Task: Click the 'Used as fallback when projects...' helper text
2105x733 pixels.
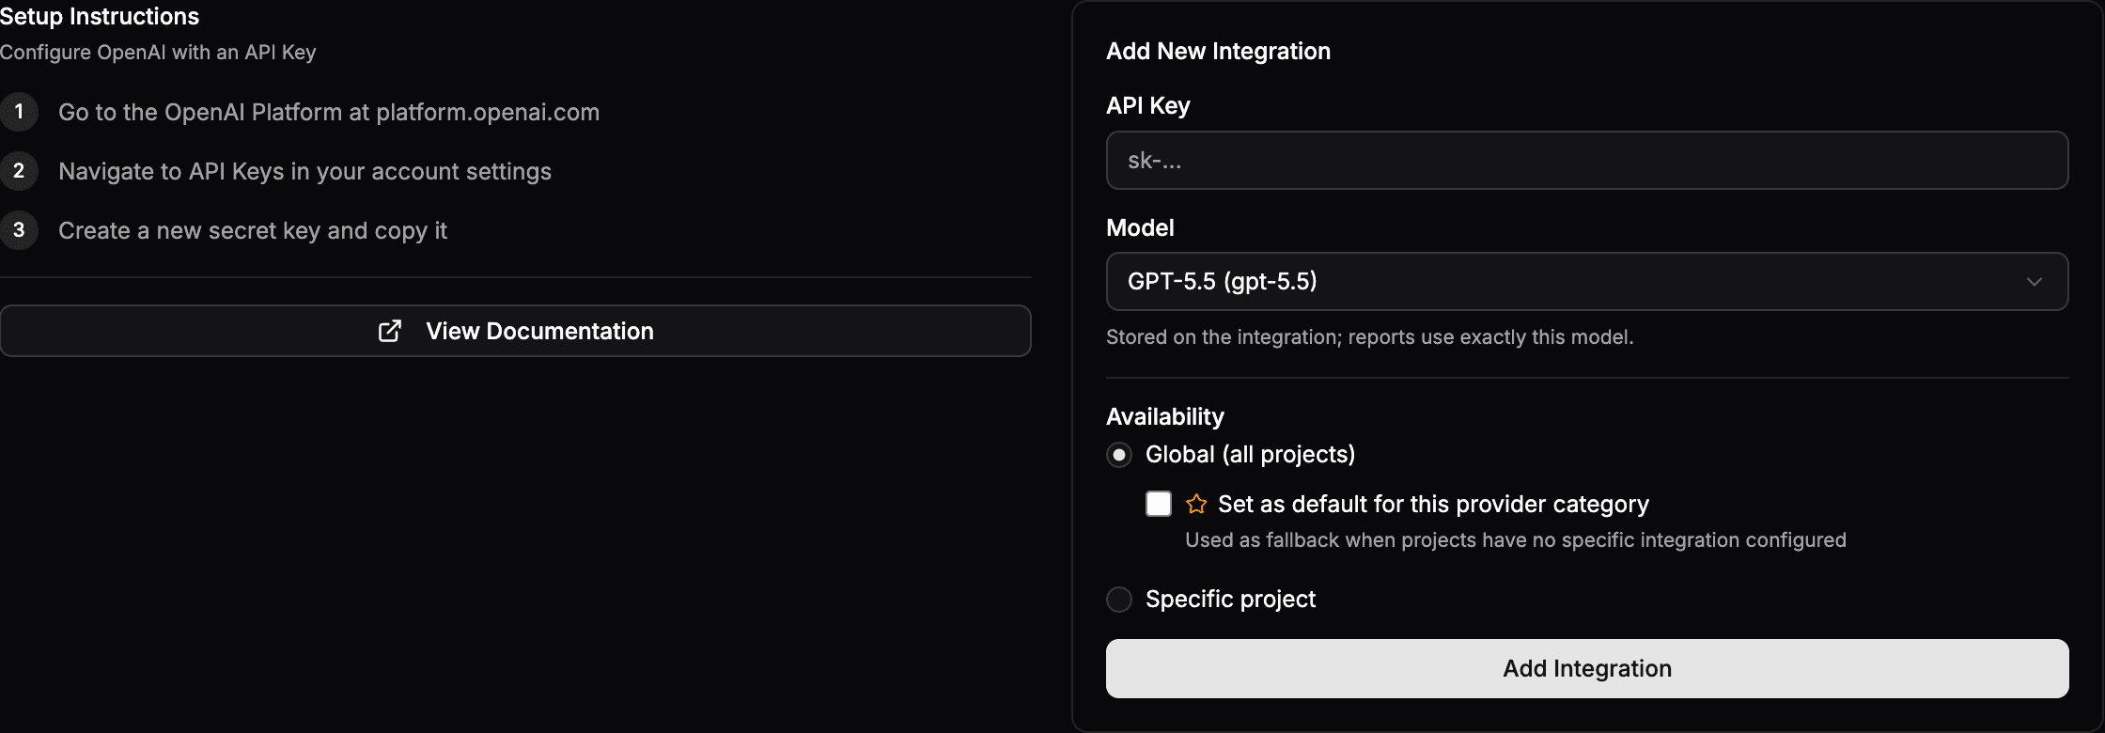Action: [x=1515, y=540]
